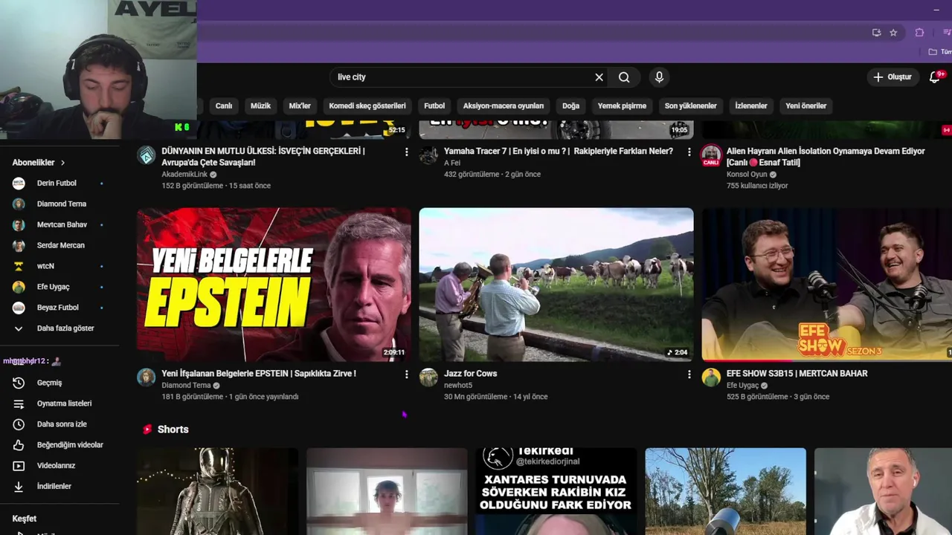The image size is (952, 535).
Task: Bookmark the page with the star icon
Action: coord(893,33)
